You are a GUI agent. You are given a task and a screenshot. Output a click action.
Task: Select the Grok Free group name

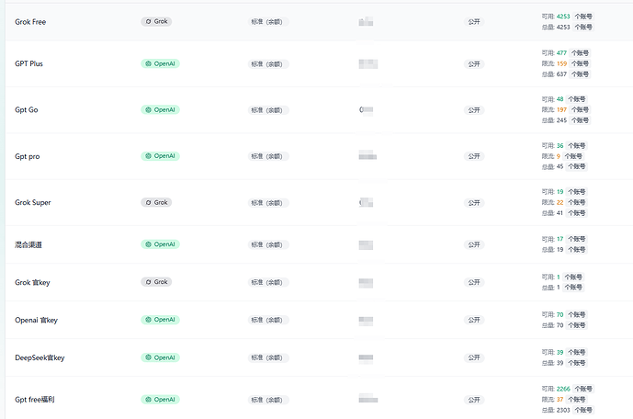point(30,22)
